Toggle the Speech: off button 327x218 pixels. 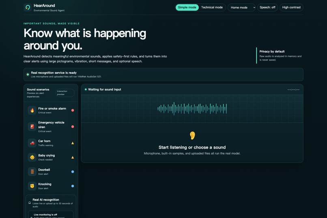268,7
